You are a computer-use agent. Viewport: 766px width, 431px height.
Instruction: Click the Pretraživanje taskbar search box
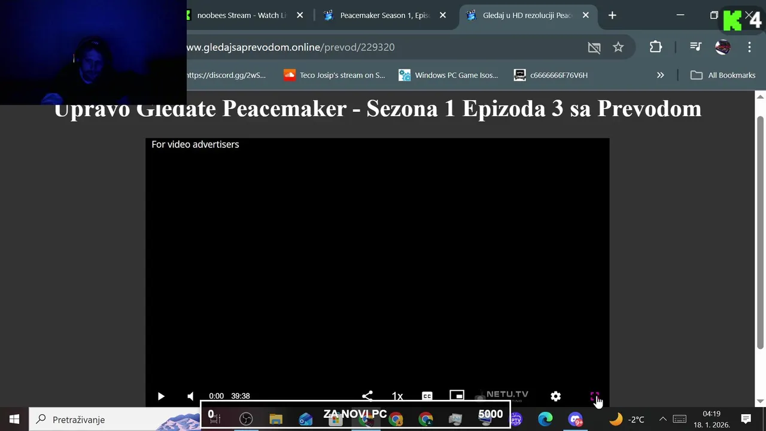115,419
